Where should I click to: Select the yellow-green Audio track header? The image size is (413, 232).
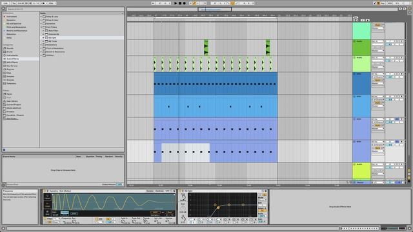361,171
